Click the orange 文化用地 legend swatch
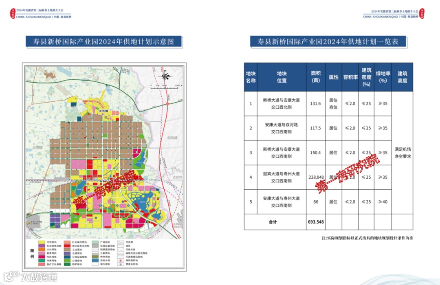The width and height of the screenshot is (440, 285). pyautogui.click(x=42, y=249)
